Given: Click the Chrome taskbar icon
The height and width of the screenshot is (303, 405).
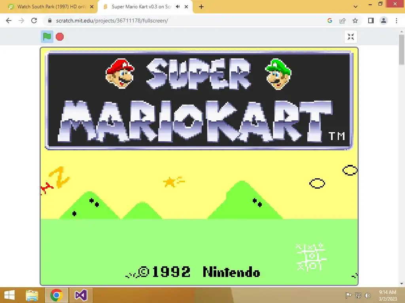Looking at the screenshot, I should pos(57,295).
